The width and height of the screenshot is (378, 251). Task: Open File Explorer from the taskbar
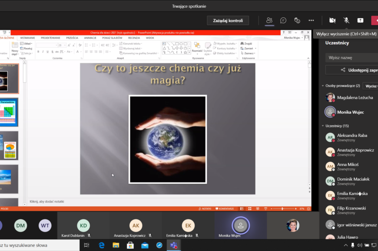click(116, 245)
